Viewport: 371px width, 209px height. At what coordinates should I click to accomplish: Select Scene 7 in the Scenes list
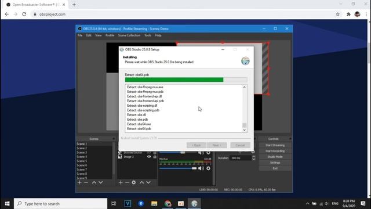94,170
